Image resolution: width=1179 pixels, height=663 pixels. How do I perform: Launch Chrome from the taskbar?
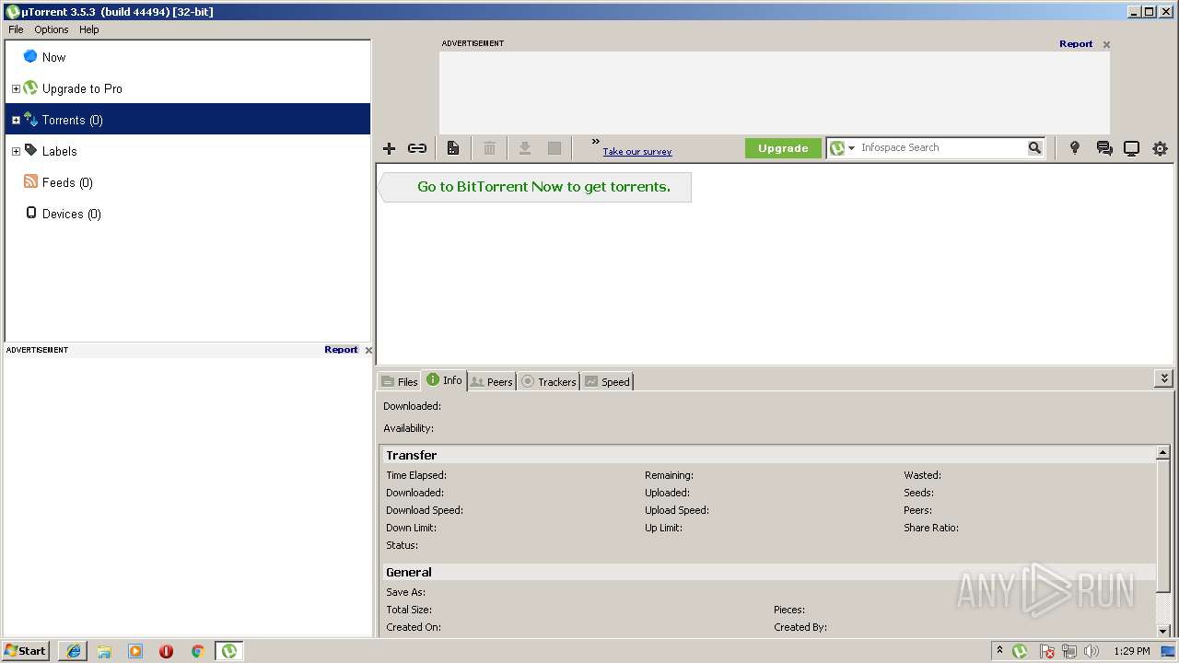[x=197, y=651]
